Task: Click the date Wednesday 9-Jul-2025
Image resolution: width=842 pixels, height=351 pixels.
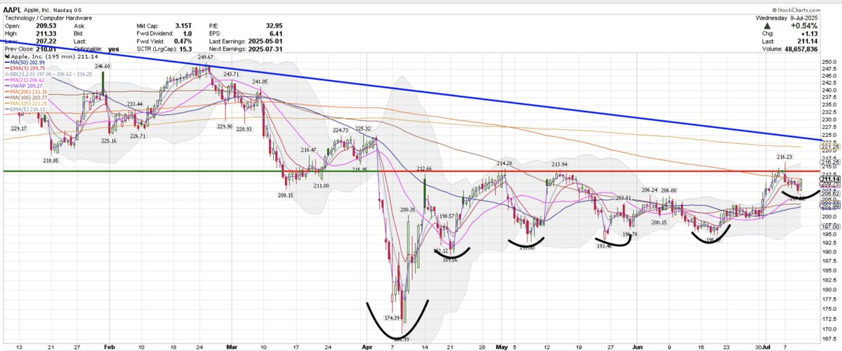Action: 787,18
